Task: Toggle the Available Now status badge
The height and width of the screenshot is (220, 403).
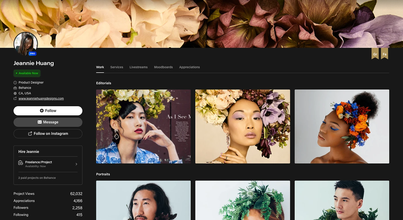Action: (27, 73)
